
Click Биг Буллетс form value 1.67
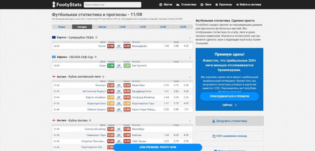coord(127,65)
